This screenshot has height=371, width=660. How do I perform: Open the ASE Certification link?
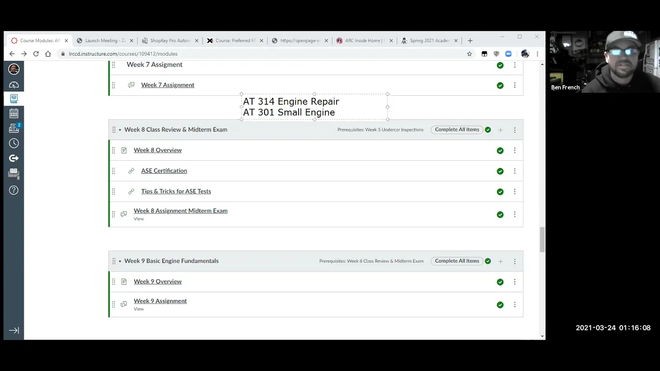click(164, 171)
